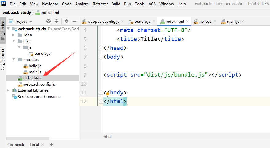Expand the External Libraries node
The height and width of the screenshot is (148, 270).
click(8, 90)
